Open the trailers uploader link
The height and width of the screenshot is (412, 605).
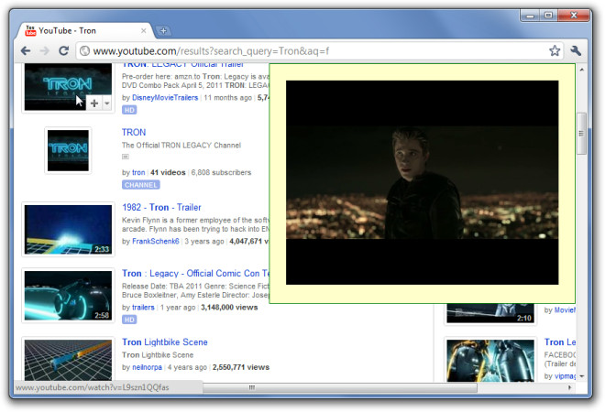(x=143, y=308)
